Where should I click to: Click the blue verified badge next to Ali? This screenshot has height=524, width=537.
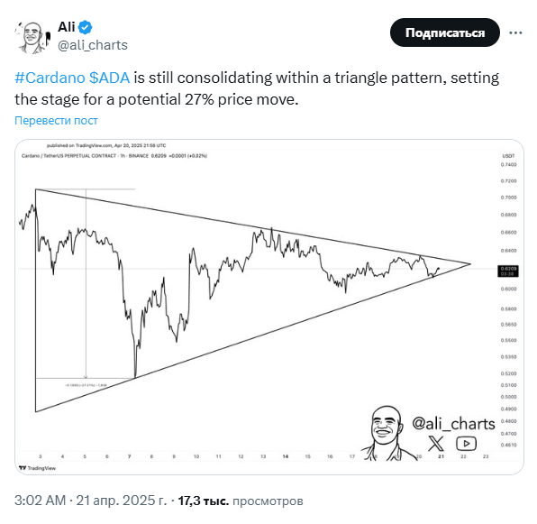(x=86, y=27)
